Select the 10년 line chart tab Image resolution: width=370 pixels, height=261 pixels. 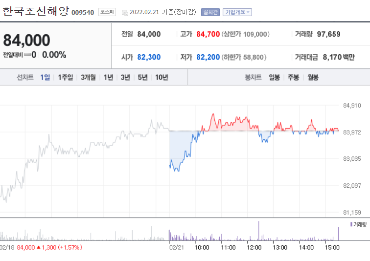(162, 77)
